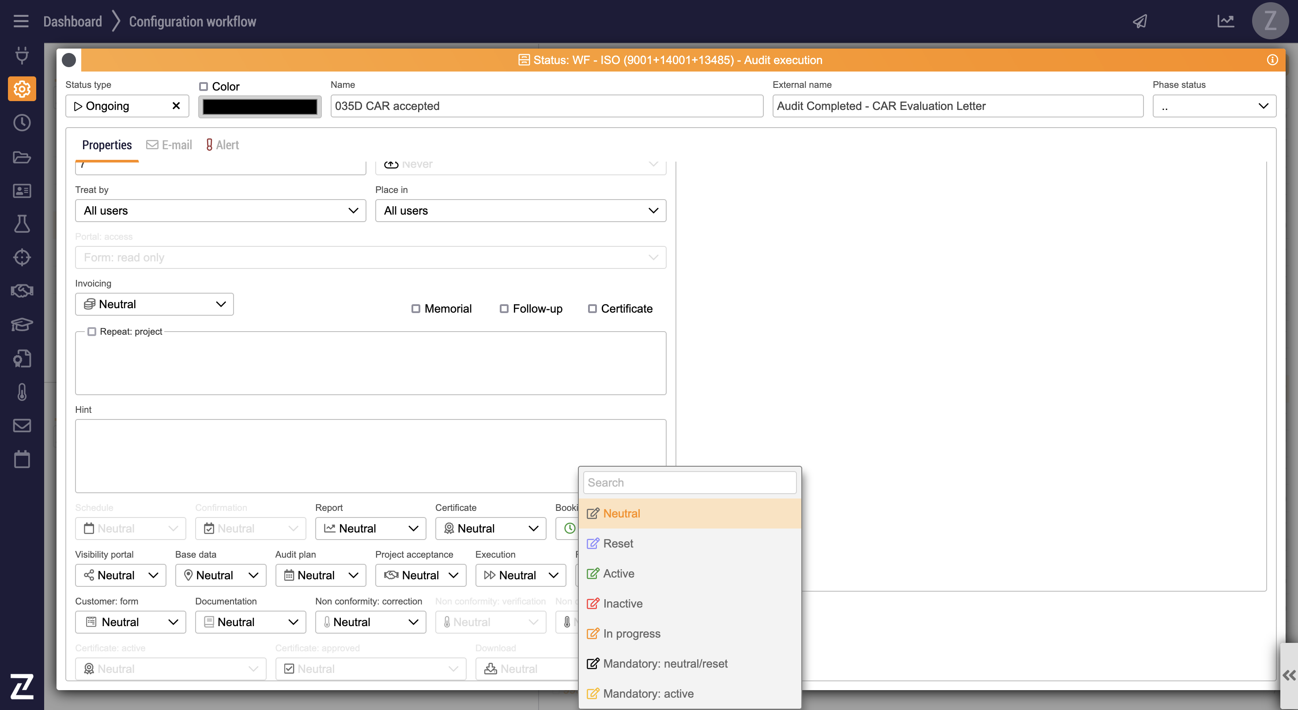The height and width of the screenshot is (710, 1298).
Task: Clear the Ongoing status type with X
Action: [x=176, y=106]
